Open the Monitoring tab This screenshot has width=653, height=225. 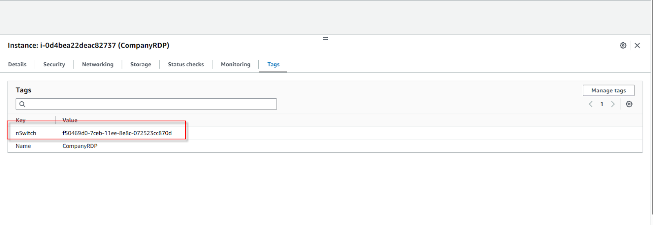[235, 64]
